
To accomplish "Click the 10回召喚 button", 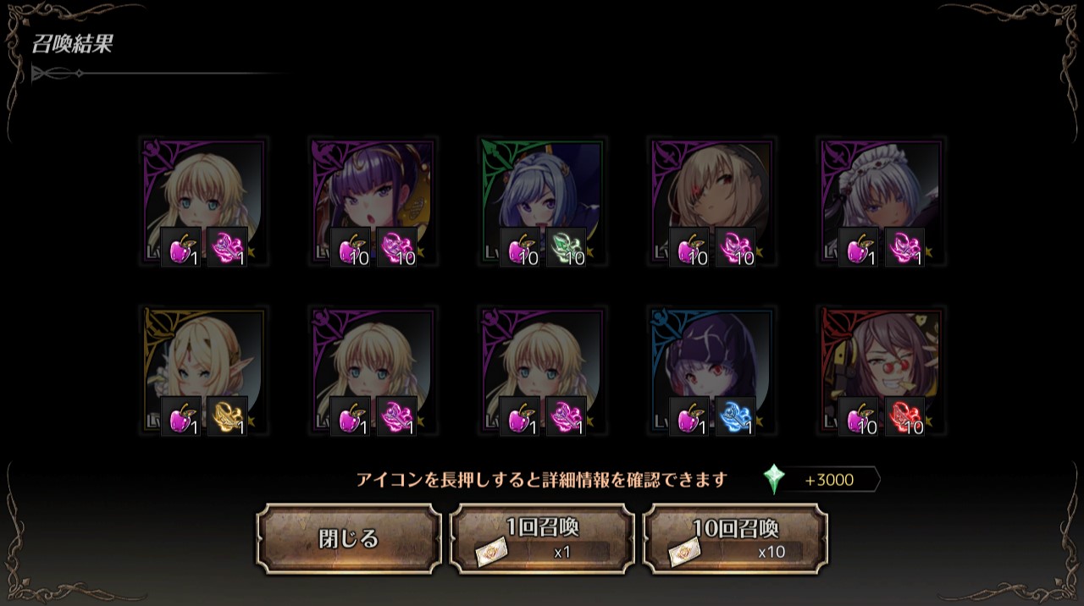I will pos(735,539).
